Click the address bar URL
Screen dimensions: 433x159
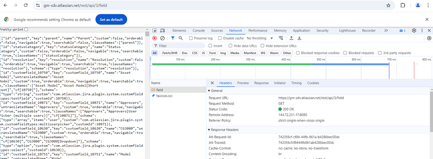tap(75, 5)
